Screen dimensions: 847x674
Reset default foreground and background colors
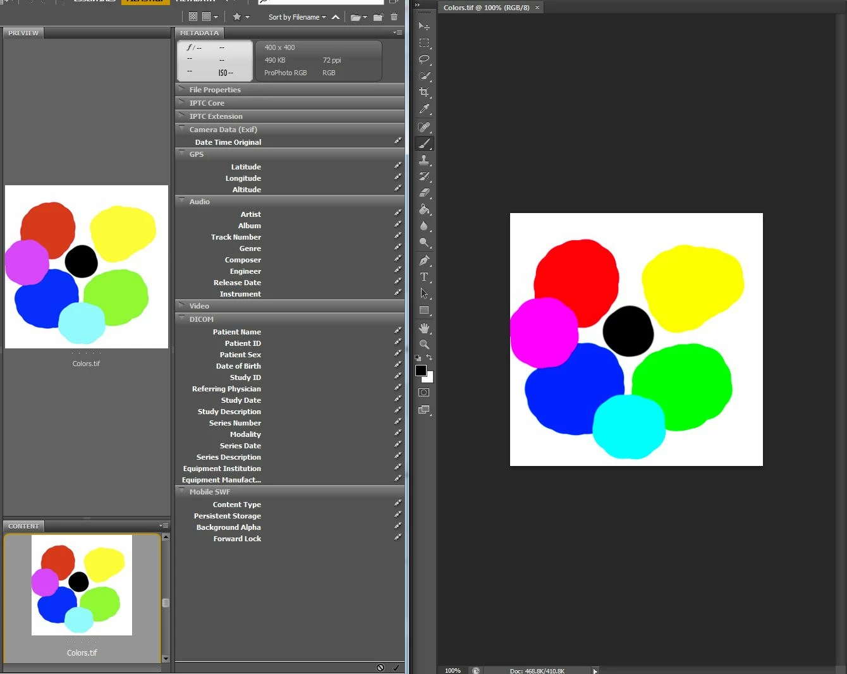[418, 358]
